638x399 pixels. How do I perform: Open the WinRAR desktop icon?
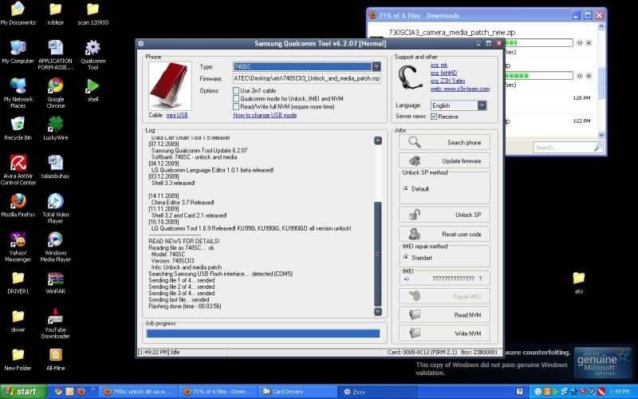tap(55, 282)
